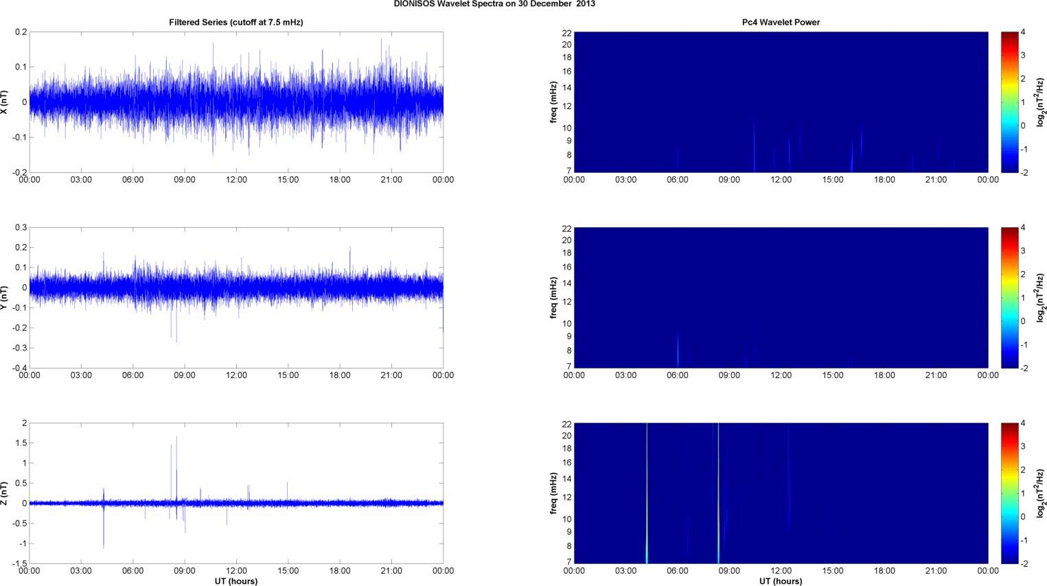The width and height of the screenshot is (1047, 586).
Task: Click the top spectrogram's colorbar
Action: [1009, 102]
